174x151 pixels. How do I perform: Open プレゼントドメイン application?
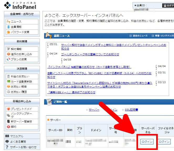point(22,109)
